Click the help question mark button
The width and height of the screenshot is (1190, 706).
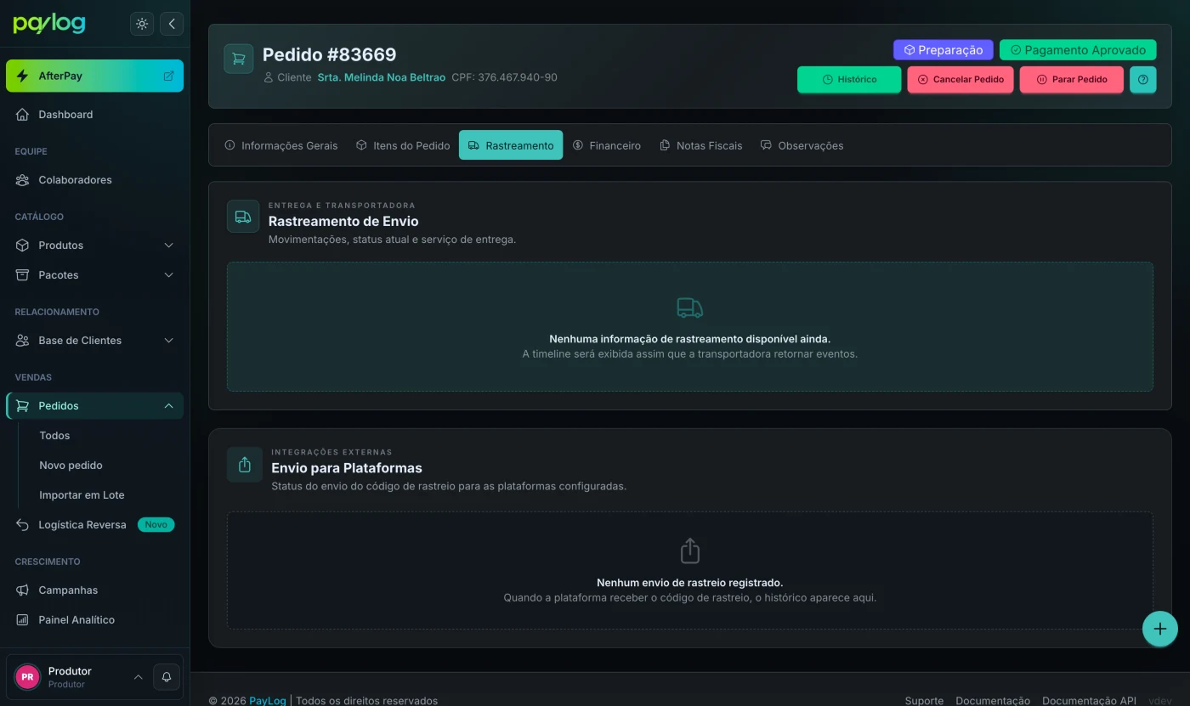click(1142, 80)
